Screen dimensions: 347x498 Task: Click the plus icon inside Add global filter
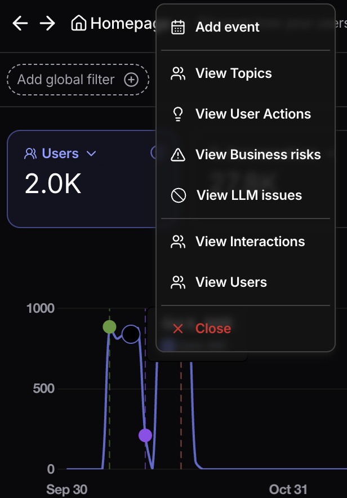(131, 80)
